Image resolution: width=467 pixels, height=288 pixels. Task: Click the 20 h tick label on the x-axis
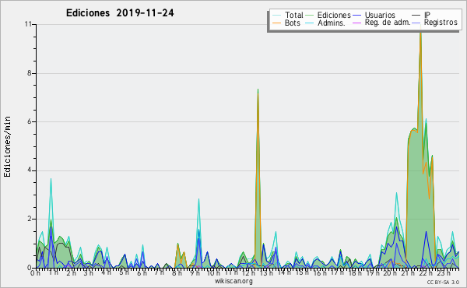[391, 272]
